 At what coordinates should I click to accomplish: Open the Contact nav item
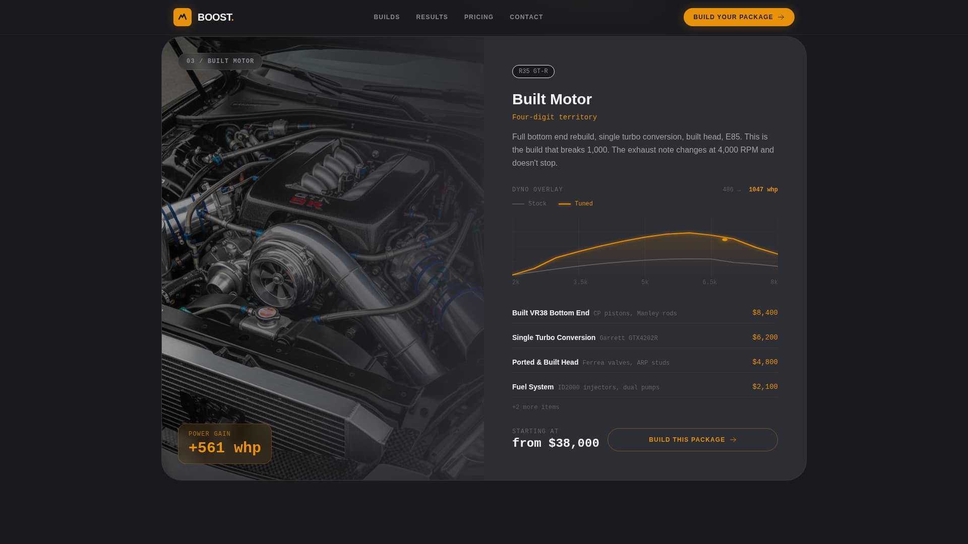(526, 17)
